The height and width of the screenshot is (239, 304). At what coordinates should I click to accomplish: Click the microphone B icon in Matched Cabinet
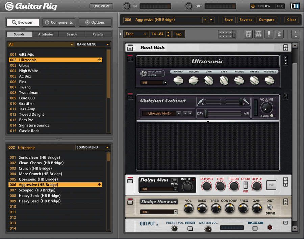pyautogui.click(x=246, y=101)
